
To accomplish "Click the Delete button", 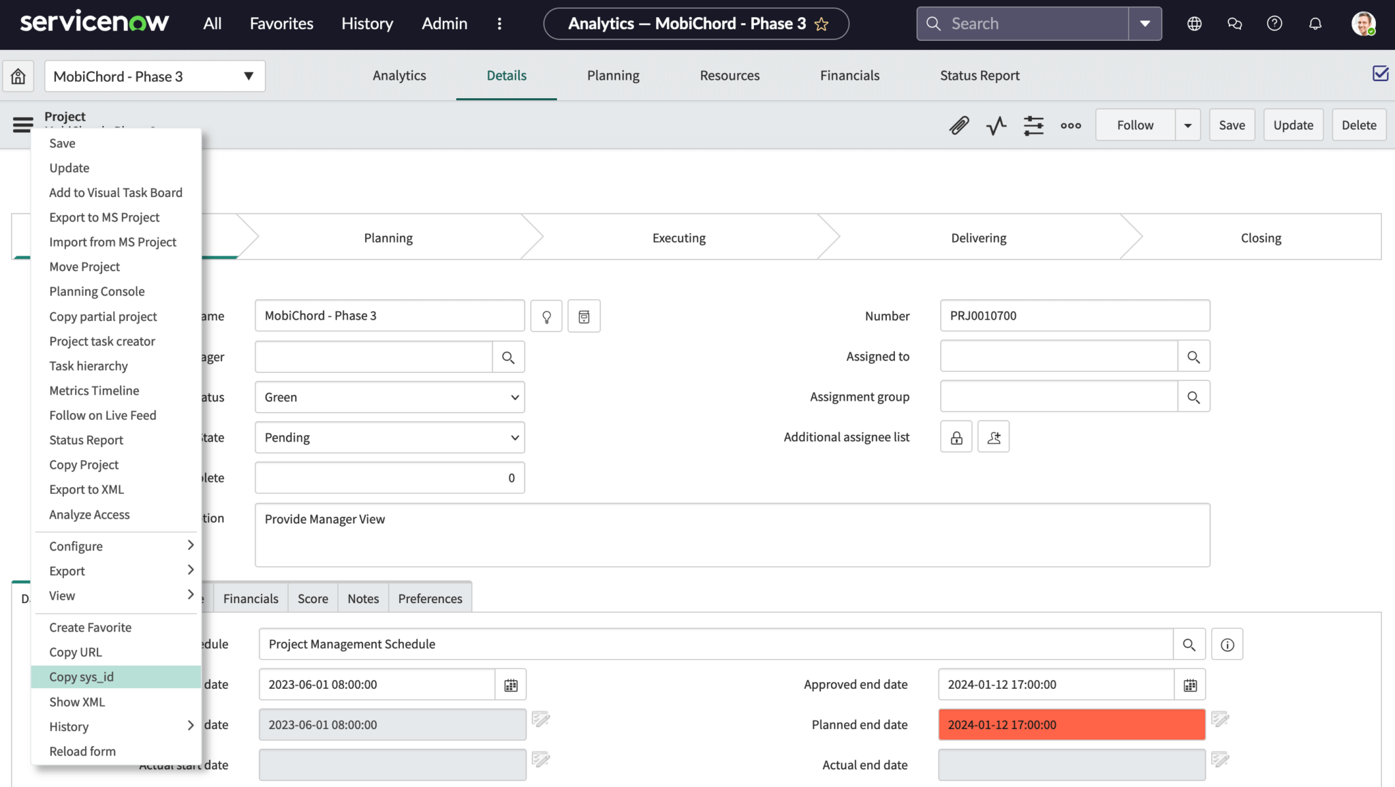I will coord(1359,125).
